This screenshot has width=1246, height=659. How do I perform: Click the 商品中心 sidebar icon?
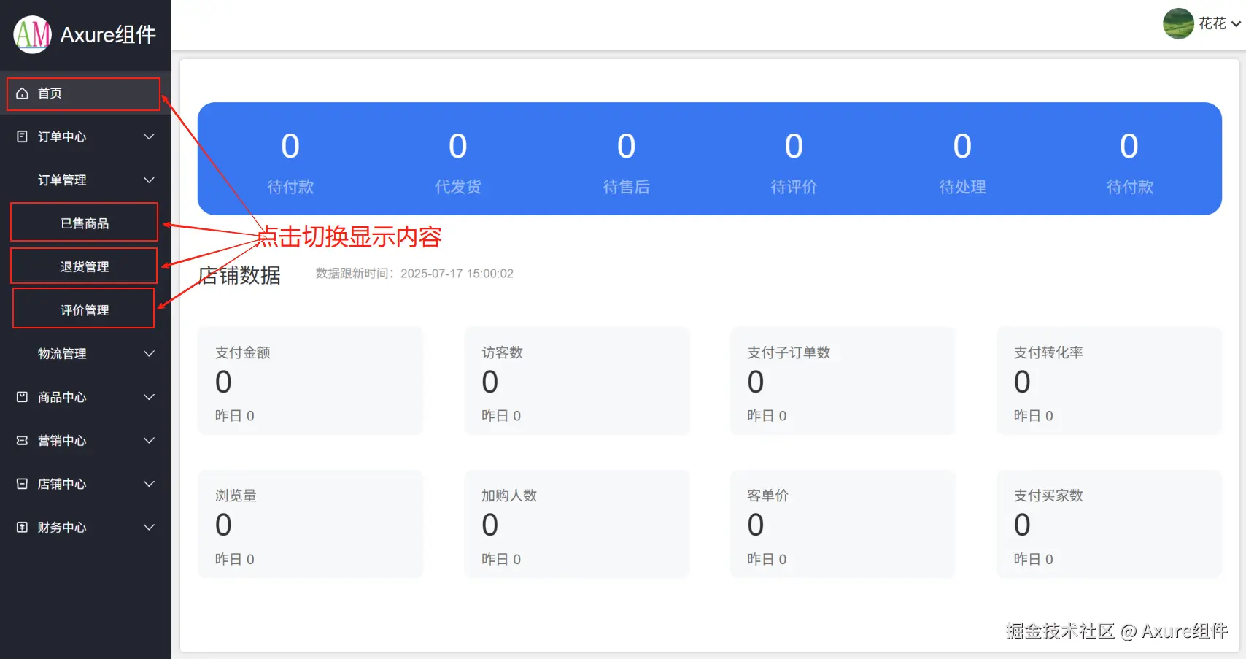click(x=22, y=397)
